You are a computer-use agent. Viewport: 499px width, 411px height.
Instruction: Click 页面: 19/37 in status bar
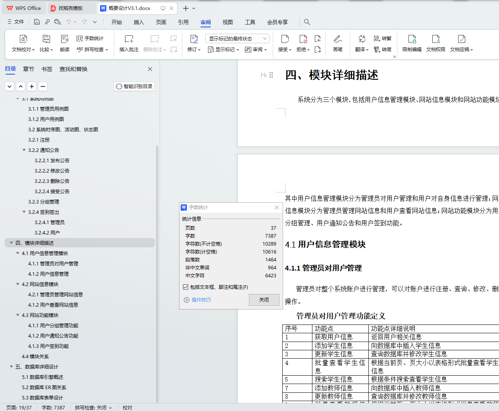coord(19,407)
